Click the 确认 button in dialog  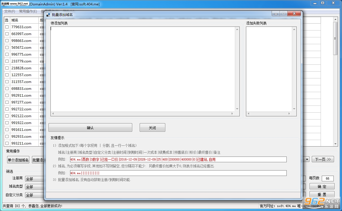(90, 128)
